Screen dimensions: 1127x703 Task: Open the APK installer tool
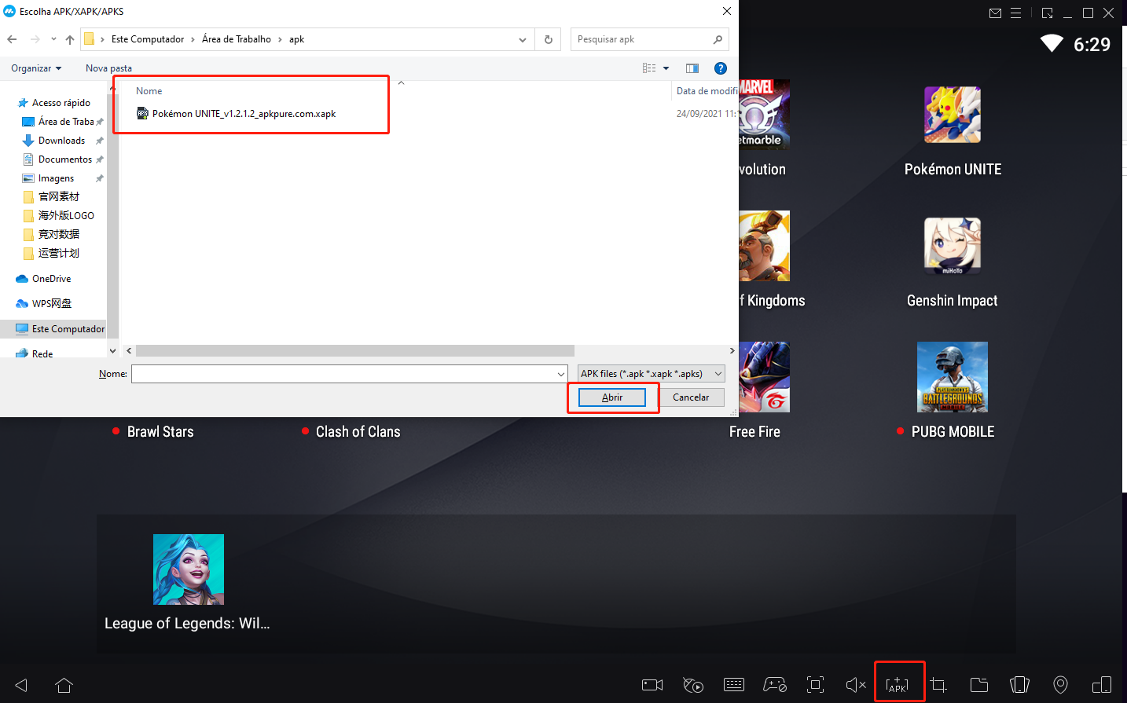899,683
